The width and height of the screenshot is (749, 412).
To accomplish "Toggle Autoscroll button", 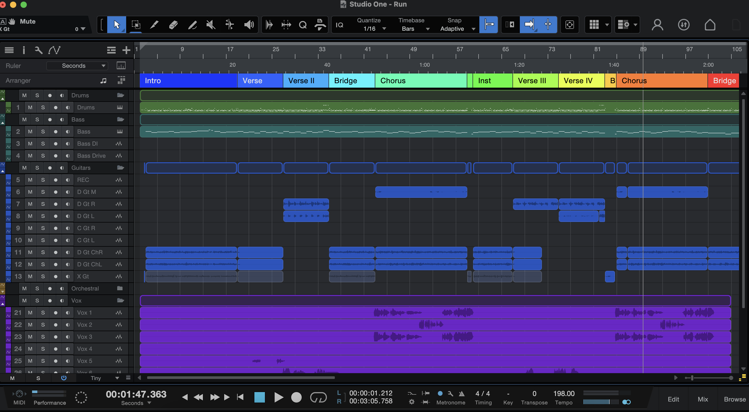I will pyautogui.click(x=529, y=25).
